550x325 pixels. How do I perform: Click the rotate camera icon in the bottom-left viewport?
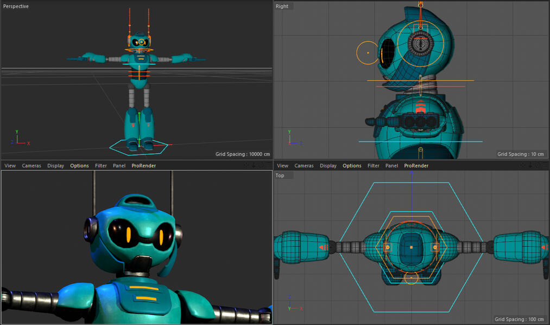click(x=260, y=165)
